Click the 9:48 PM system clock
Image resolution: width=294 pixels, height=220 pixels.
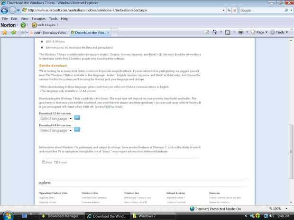pos(283,216)
